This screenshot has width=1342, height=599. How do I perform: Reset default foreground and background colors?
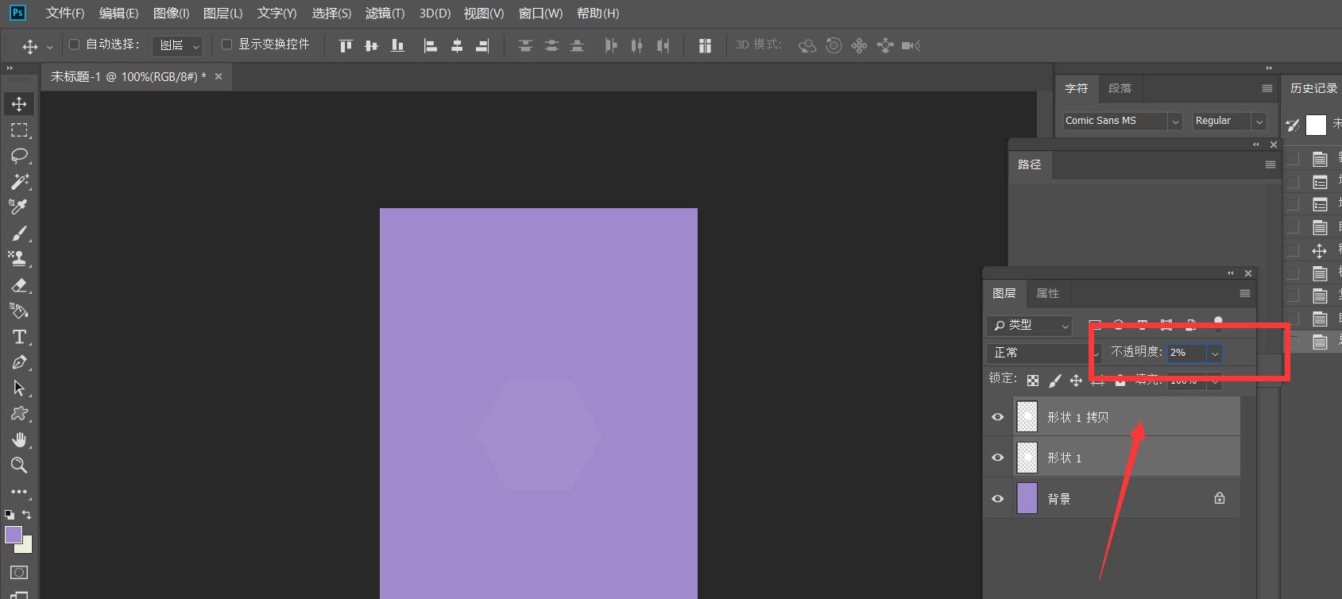(x=10, y=515)
